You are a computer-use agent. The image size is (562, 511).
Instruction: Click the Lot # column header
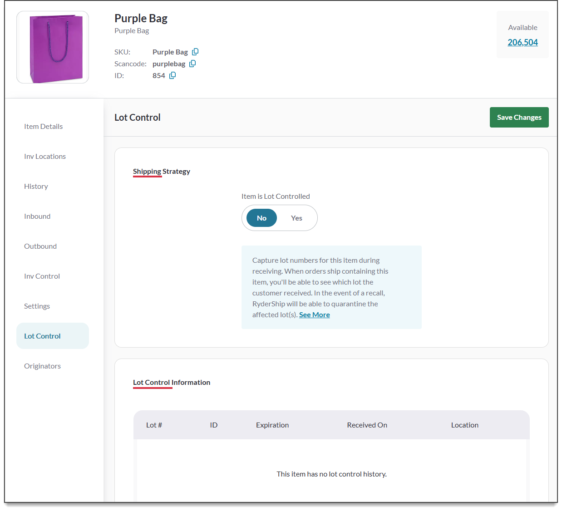154,425
